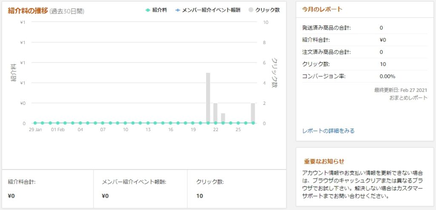Click the 紹介料の推移 chart title
Screen dimensions: 436x210
coord(28,11)
